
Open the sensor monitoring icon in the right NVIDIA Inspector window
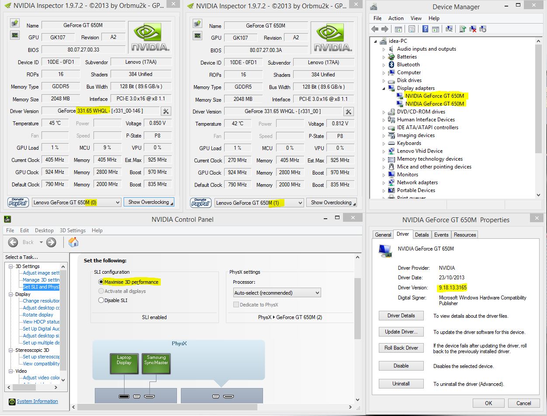pyautogui.click(x=197, y=35)
